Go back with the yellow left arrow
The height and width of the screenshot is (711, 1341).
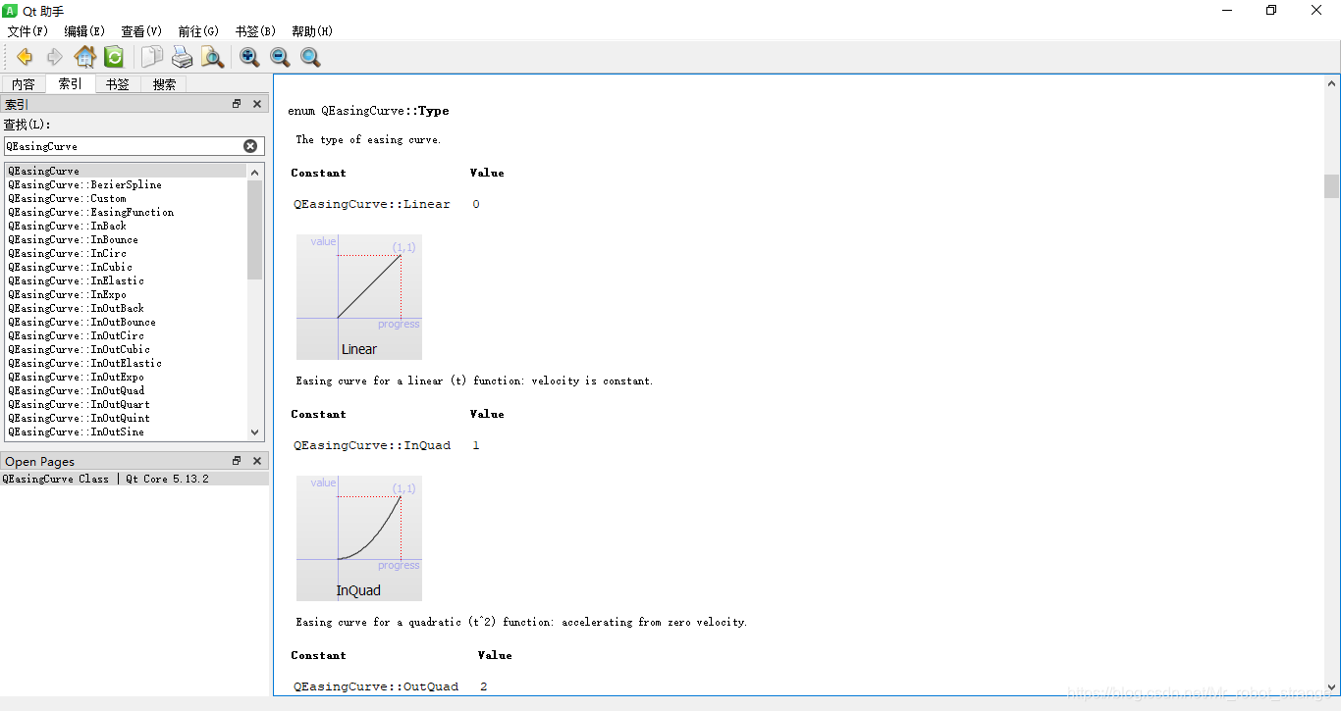pos(25,57)
